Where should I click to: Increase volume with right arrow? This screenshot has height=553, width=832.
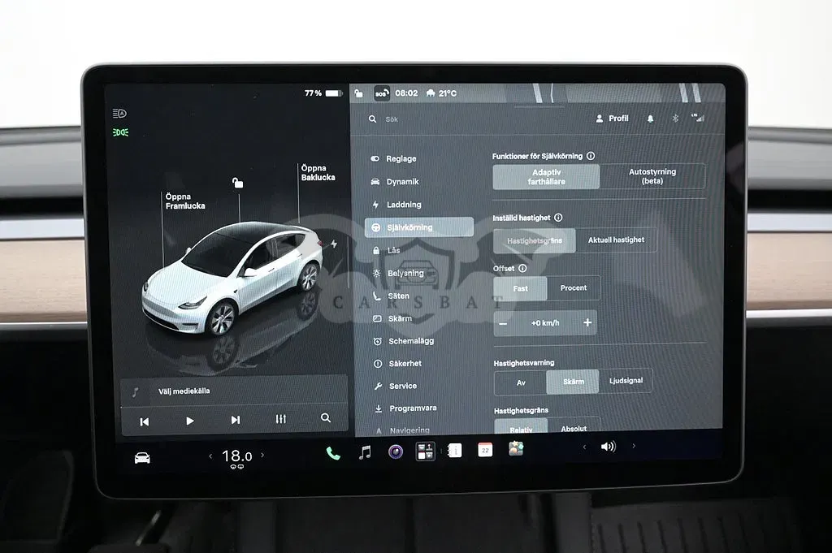(x=634, y=446)
